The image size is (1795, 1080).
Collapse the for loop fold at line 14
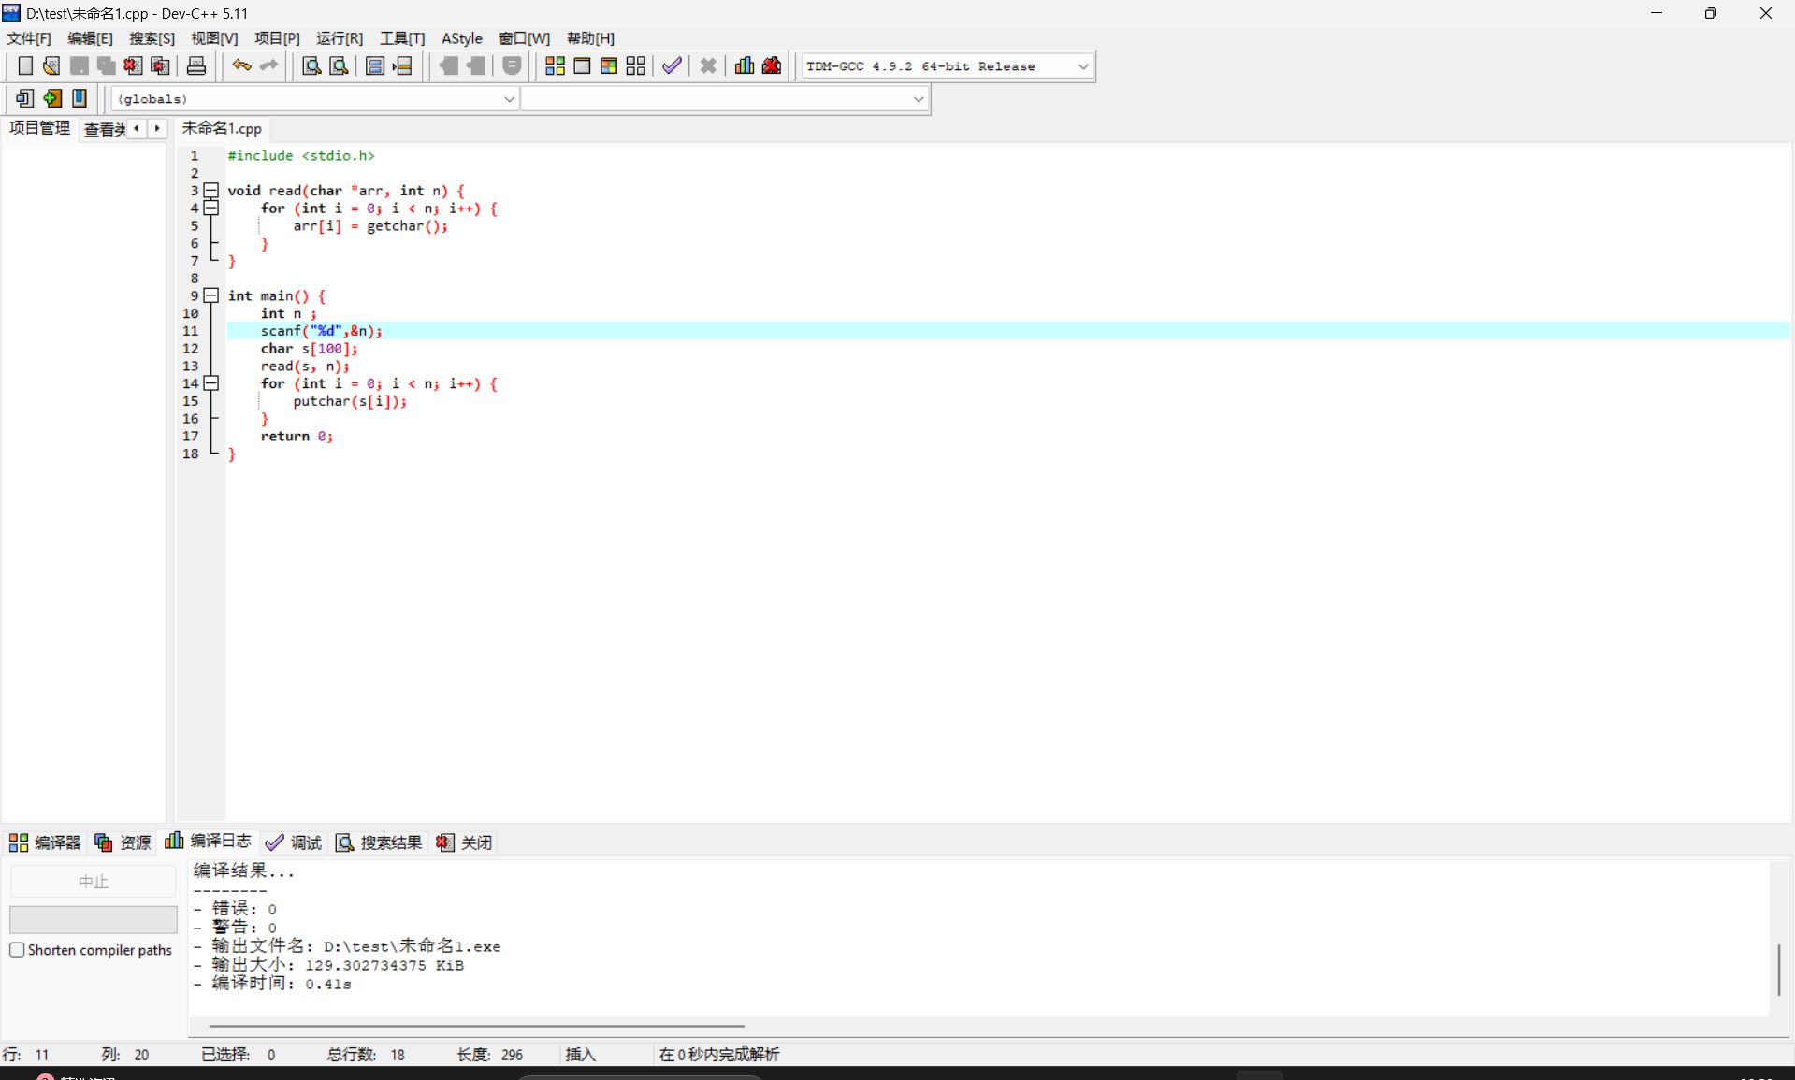click(x=211, y=383)
